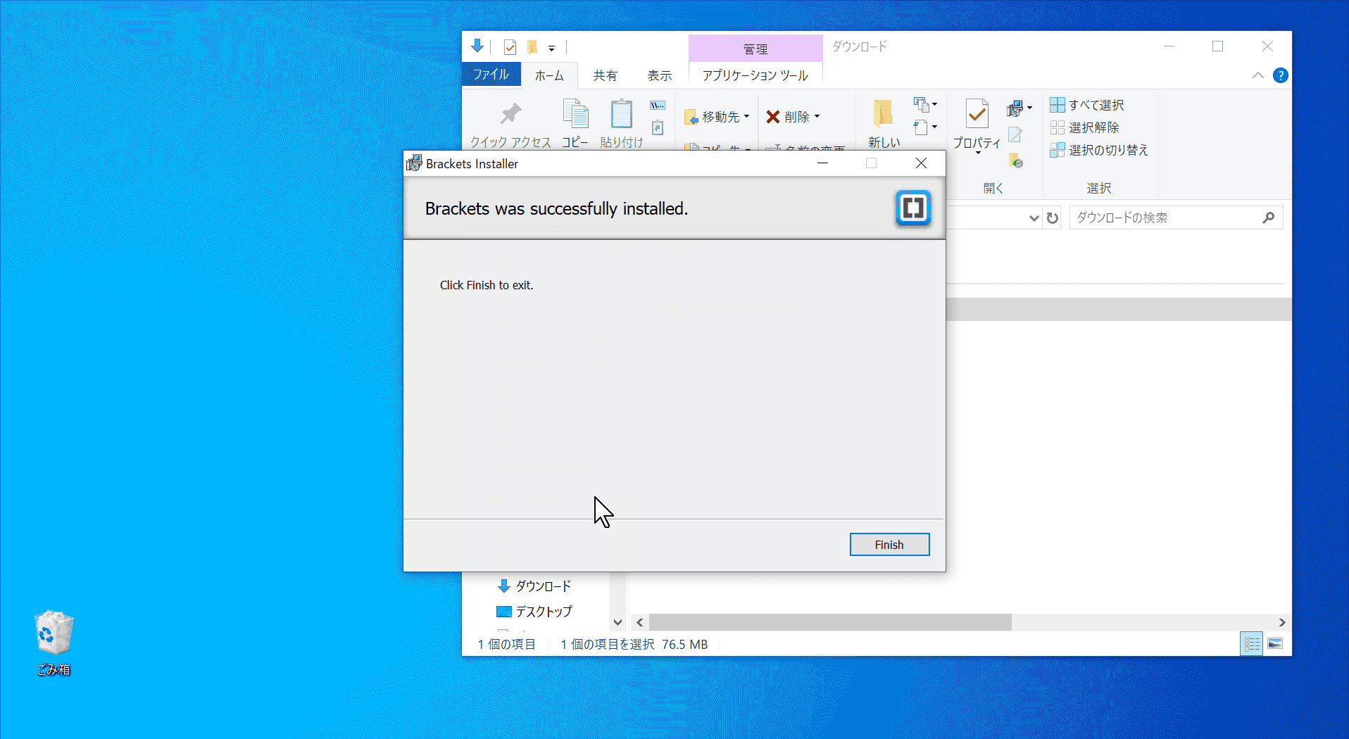Switch to the 表示 ribbon tab

(660, 75)
